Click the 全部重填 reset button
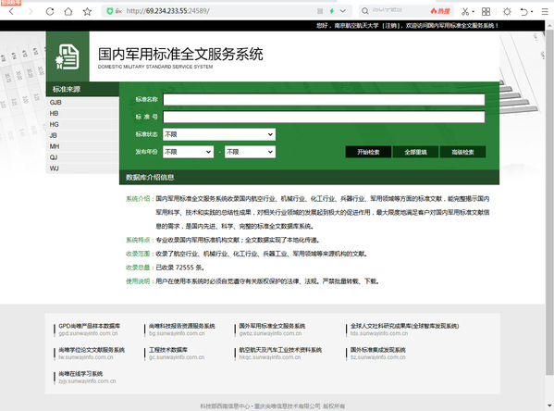 click(415, 152)
